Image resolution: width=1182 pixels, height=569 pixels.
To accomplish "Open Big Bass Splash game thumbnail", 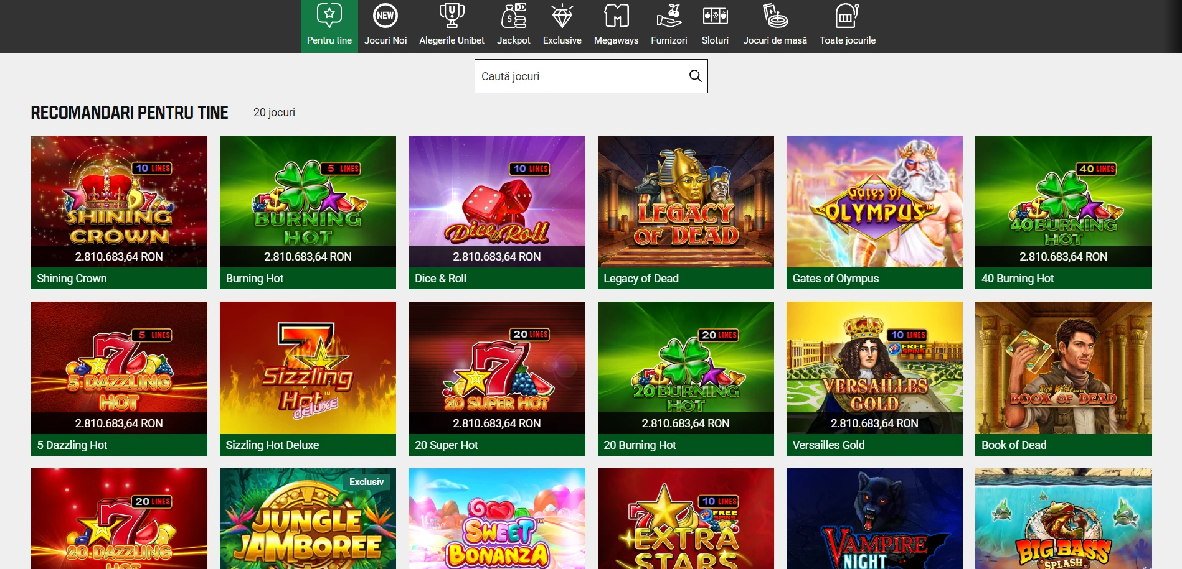I will coord(1064,519).
